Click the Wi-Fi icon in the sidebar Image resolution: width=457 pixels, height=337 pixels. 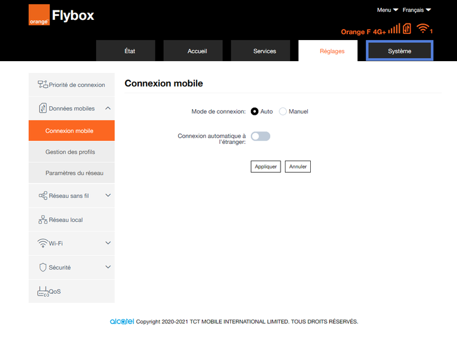(x=43, y=243)
